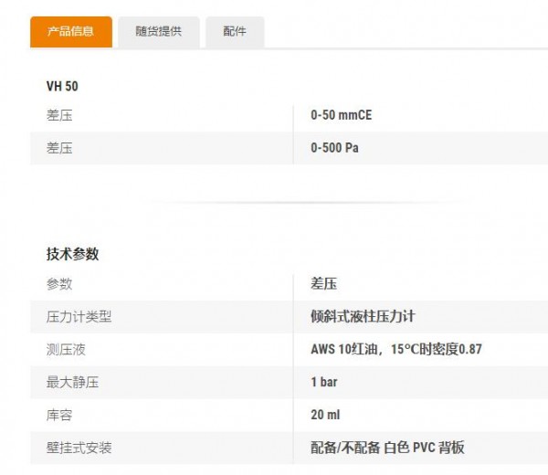Click the 压力计类型 row label
Viewport: 548px width, 475px height.
click(x=79, y=317)
